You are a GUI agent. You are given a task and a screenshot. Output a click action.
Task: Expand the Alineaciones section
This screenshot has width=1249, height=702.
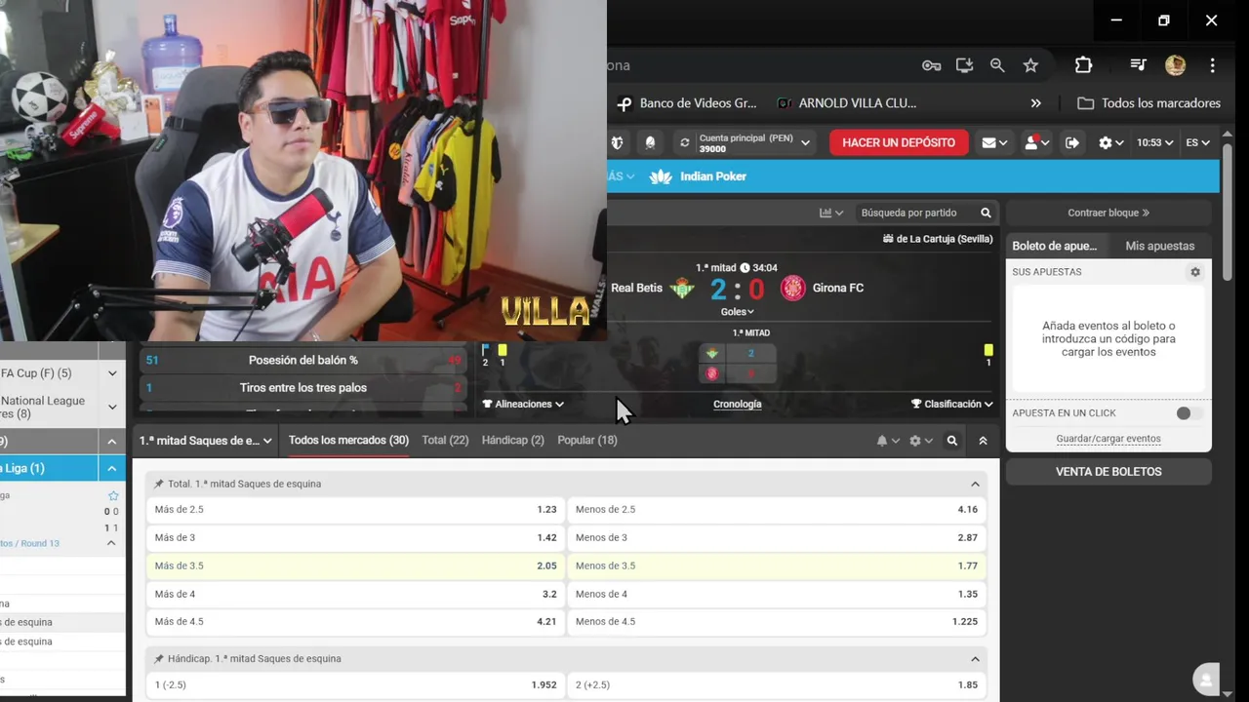coord(523,404)
